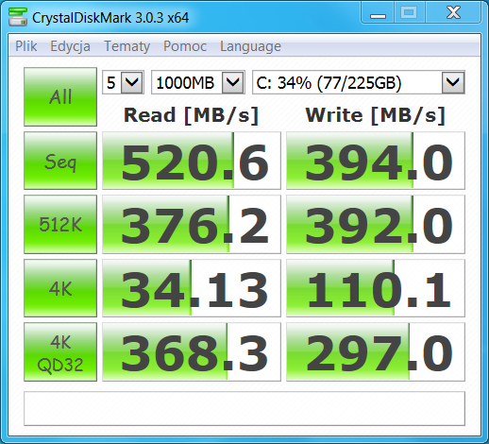Click the CrystalDiskMark 3.0.3 x64 title text

pyautogui.click(x=110, y=18)
